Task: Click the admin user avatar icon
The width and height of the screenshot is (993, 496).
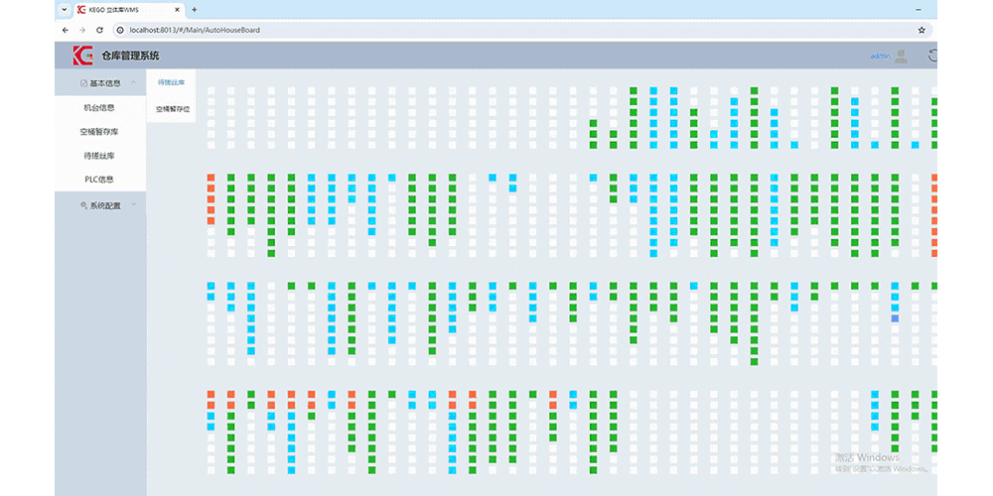Action: pyautogui.click(x=901, y=56)
